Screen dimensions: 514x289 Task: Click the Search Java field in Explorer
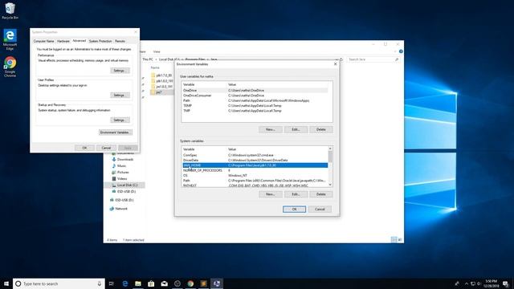(373, 59)
